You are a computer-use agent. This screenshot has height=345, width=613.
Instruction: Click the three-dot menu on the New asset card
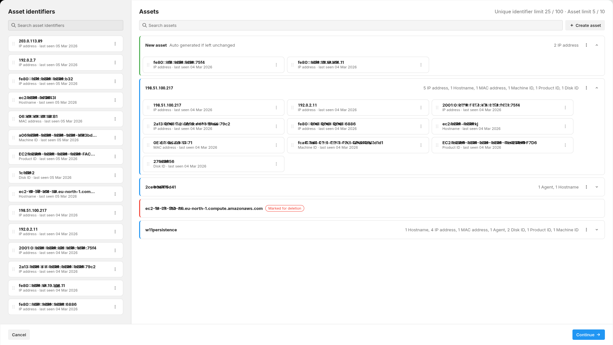coord(586,45)
